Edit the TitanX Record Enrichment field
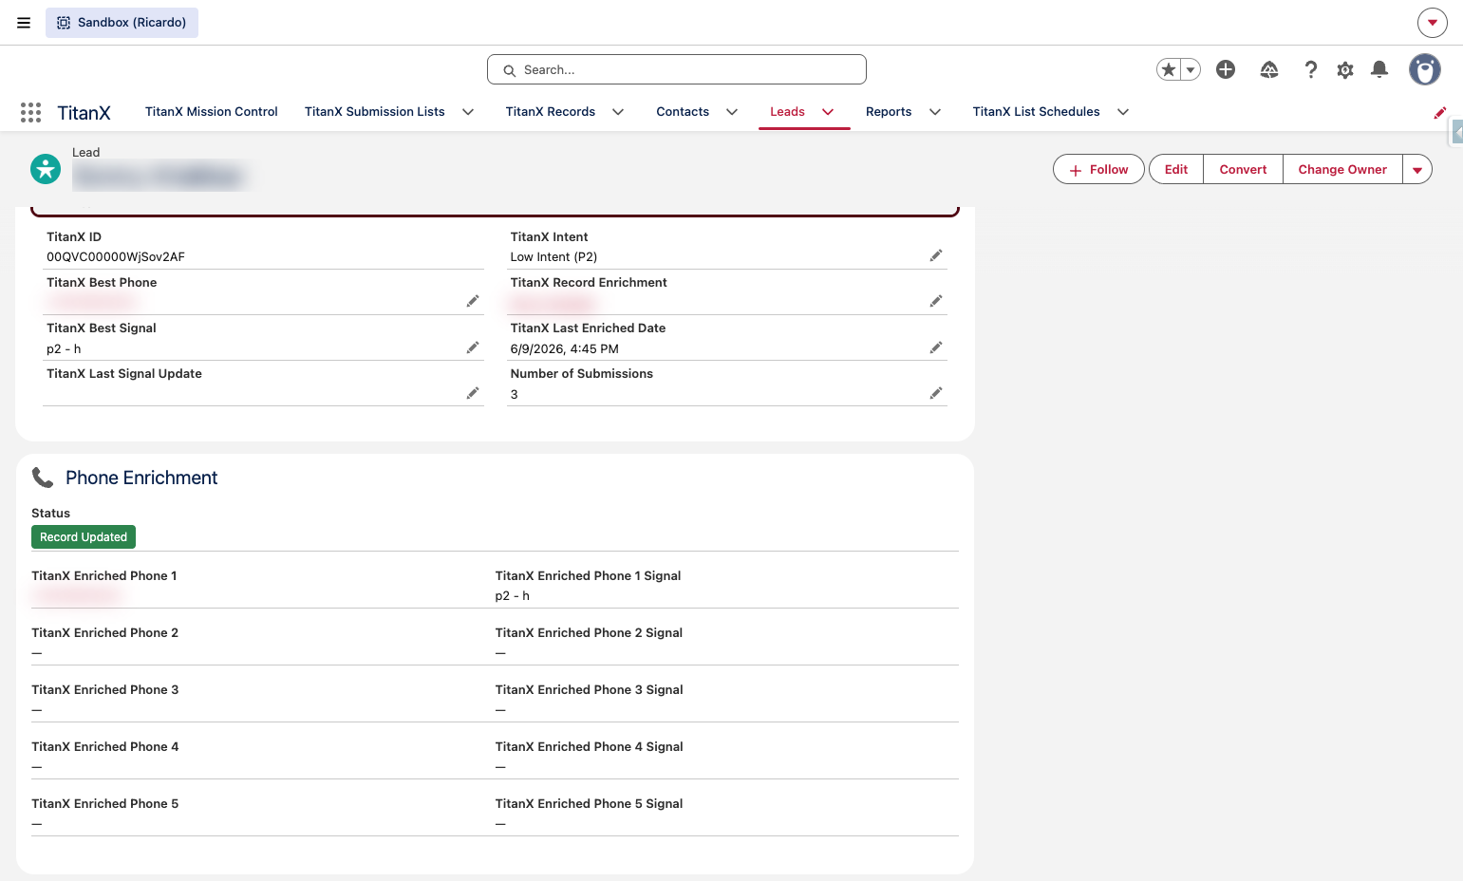The image size is (1463, 881). pyautogui.click(x=936, y=301)
